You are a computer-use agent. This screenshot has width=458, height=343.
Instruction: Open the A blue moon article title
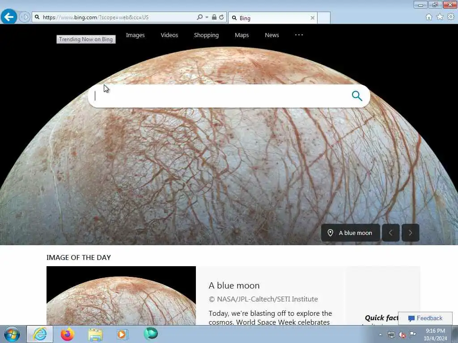(234, 285)
